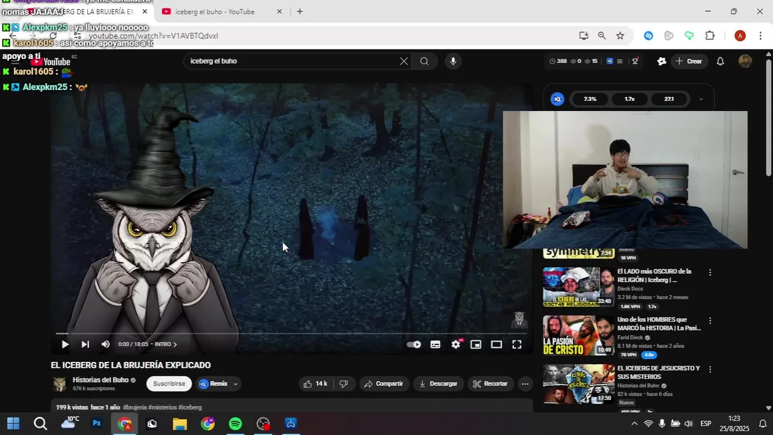Clear the search box text
Screen dimensions: 773x435
(404, 61)
